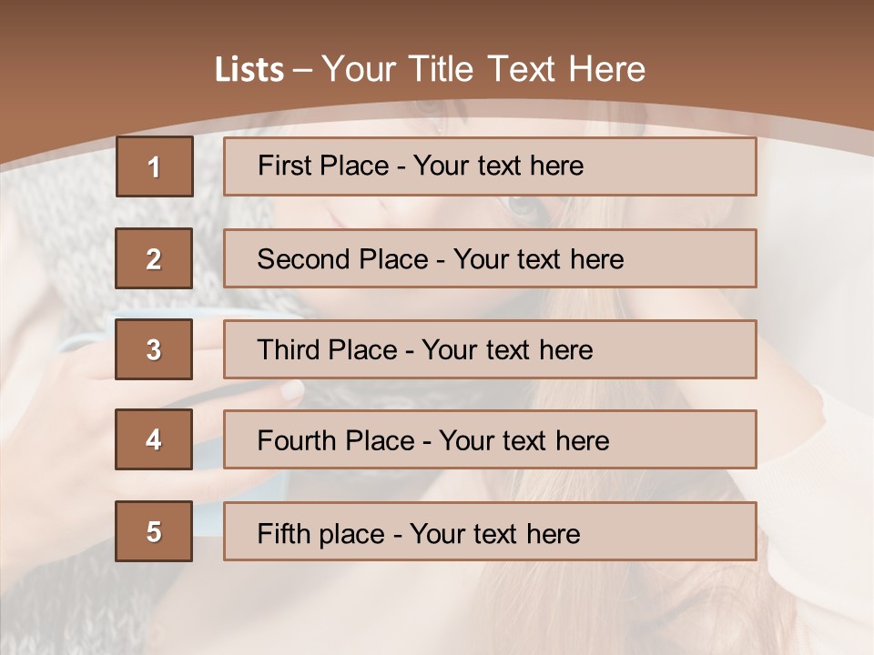Screen dimensions: 874x655
Task: Click the 'First Place - Your text here' box
Action: 490,166
